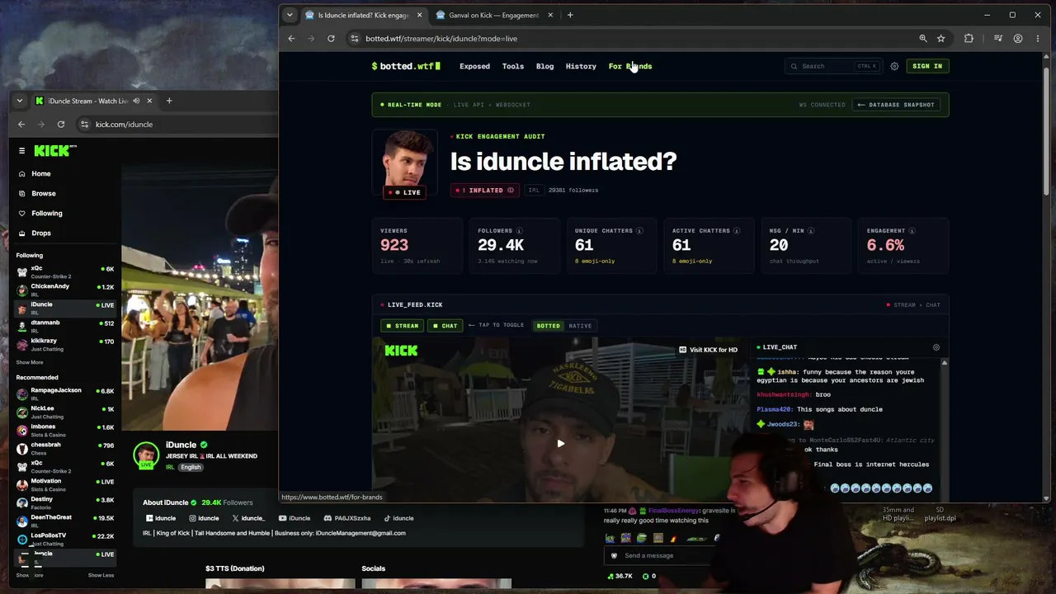Open iDuncle's YouTube social link
Screen dimensions: 1056x594
[x=295, y=518]
